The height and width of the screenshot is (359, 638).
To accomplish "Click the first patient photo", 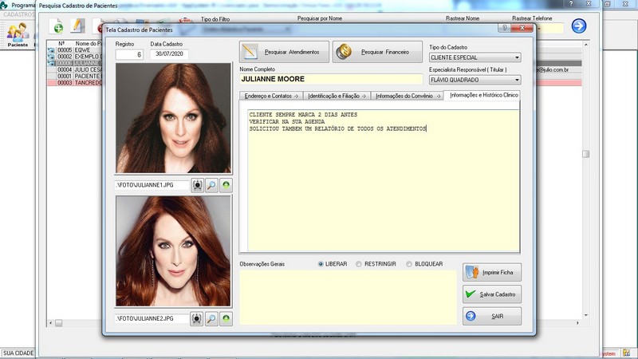I will pyautogui.click(x=173, y=118).
